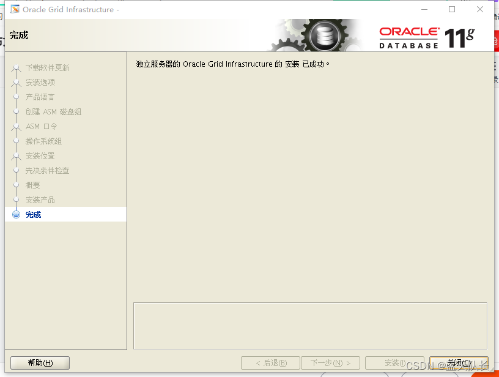Click the 完成 page heading text
The image size is (499, 377).
[19, 35]
